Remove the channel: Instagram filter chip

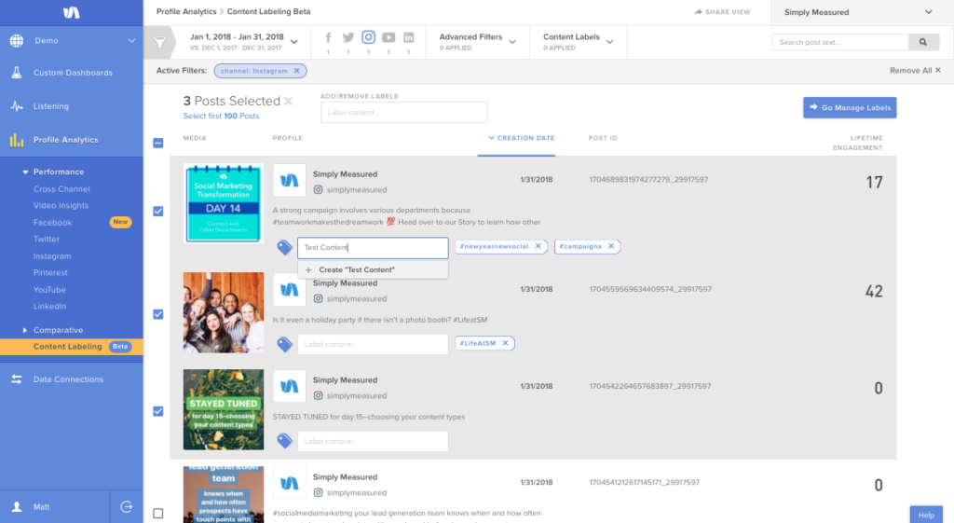pyautogui.click(x=297, y=71)
